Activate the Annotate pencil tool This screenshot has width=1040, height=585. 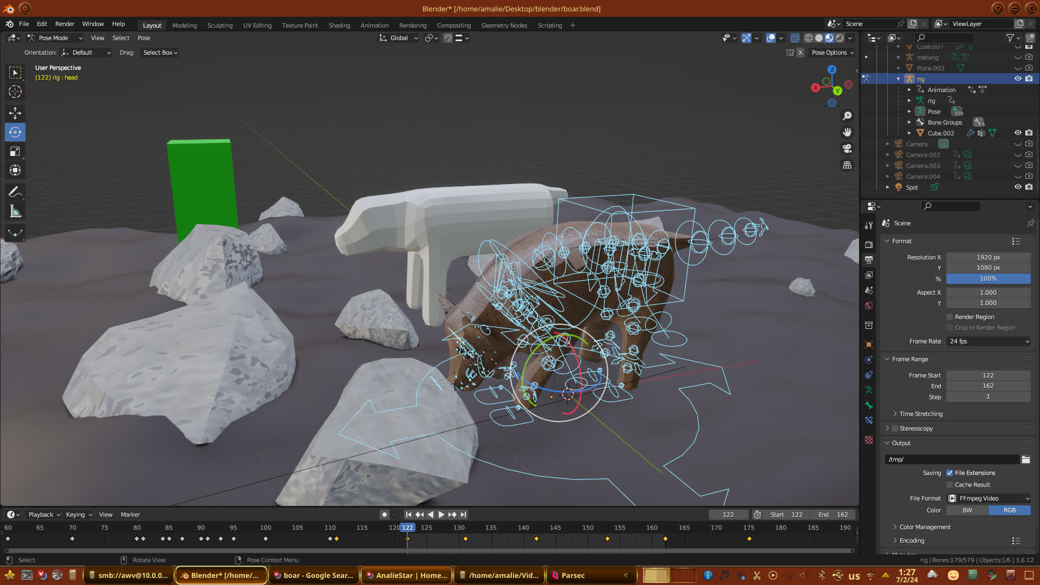[x=15, y=192]
